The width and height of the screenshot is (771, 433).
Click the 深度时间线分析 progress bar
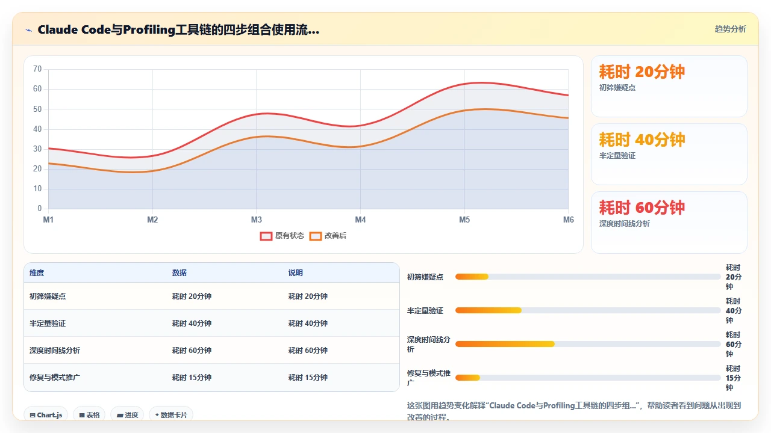coord(588,344)
